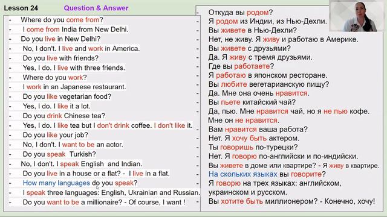This screenshot has width=387, height=217.
Task: Click 'Я работаю в японском ресторане.'
Action: [268, 75]
